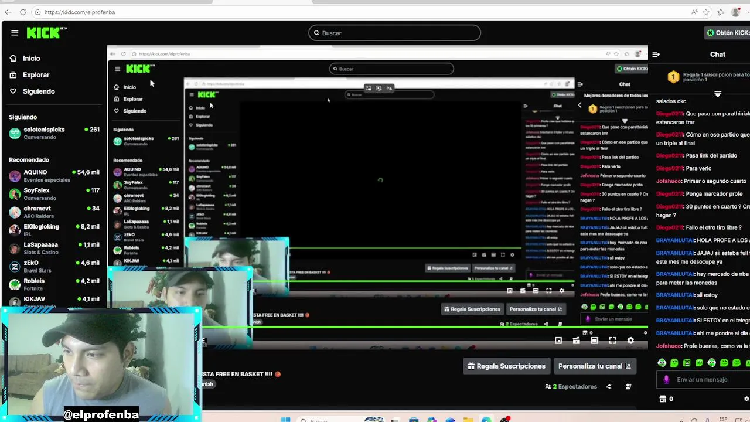
Task: Open the read aloud icon in the address bar
Action: pyautogui.click(x=694, y=12)
